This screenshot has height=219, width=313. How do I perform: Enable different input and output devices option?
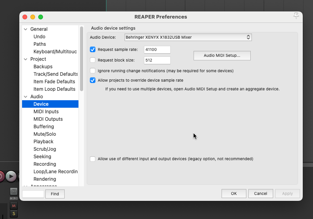93,159
